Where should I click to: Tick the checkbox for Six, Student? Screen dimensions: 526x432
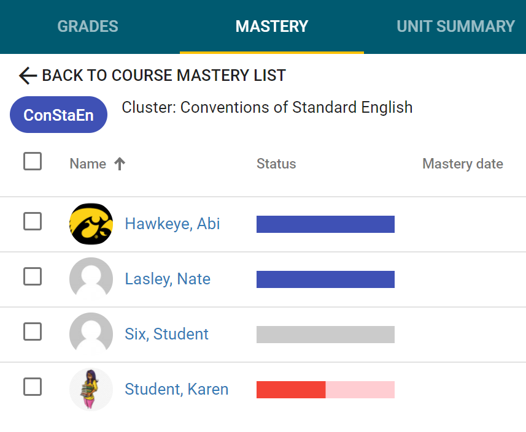(x=33, y=332)
